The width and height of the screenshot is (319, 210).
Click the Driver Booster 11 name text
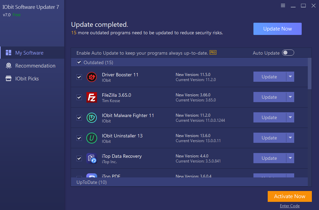pyautogui.click(x=120, y=75)
